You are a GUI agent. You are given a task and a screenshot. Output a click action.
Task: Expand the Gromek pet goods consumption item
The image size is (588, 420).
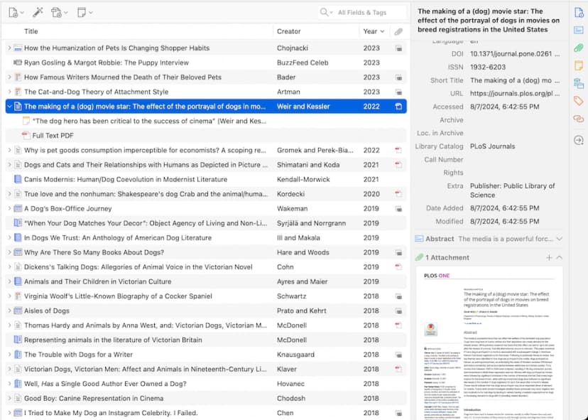click(9, 150)
